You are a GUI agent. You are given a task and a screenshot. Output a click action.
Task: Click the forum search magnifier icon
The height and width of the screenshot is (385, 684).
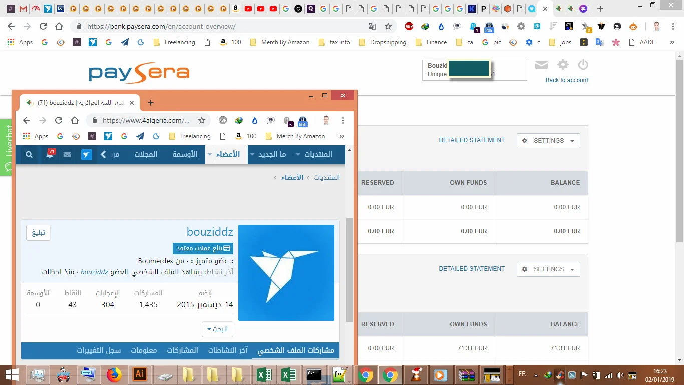click(x=29, y=155)
